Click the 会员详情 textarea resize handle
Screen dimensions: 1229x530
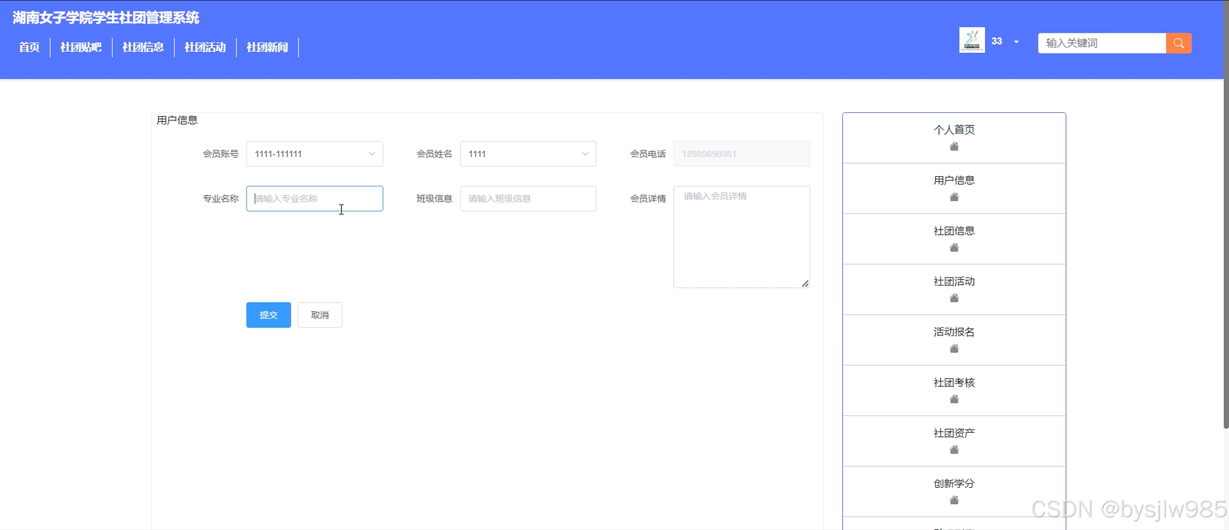click(x=805, y=284)
